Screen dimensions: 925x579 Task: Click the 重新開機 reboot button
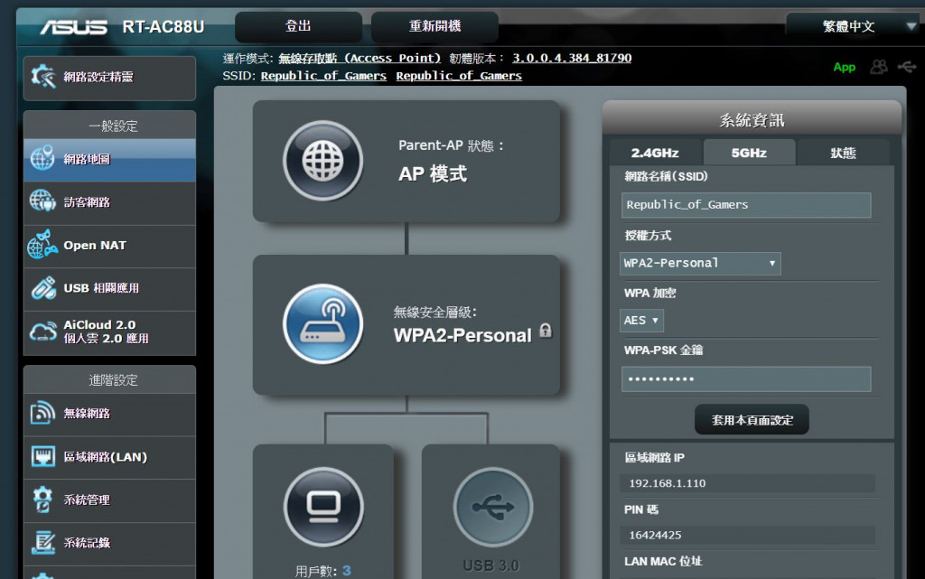[434, 26]
